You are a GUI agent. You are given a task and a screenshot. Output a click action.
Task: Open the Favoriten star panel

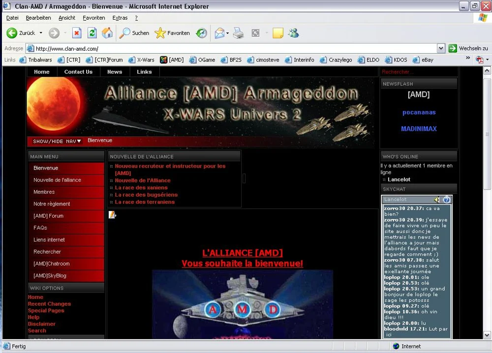click(172, 33)
